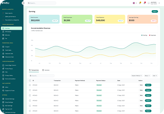Open the language flag dropdown
Image resolution: width=164 pixels, height=114 pixels.
click(x=135, y=3)
